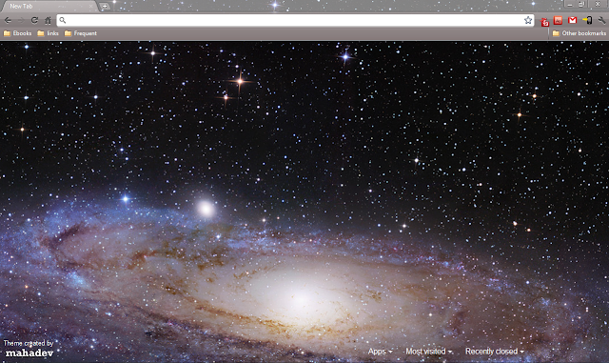Expand the Recently closed menu
The width and height of the screenshot is (609, 363).
(x=495, y=352)
